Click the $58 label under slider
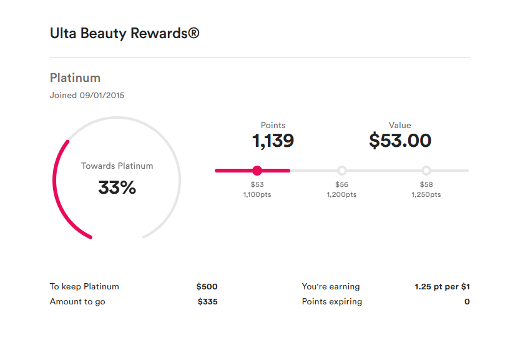The width and height of the screenshot is (510, 350). [426, 184]
